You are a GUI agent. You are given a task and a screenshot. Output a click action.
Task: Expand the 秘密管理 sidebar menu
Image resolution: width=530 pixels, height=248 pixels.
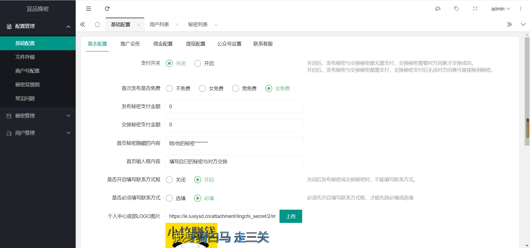(x=38, y=116)
